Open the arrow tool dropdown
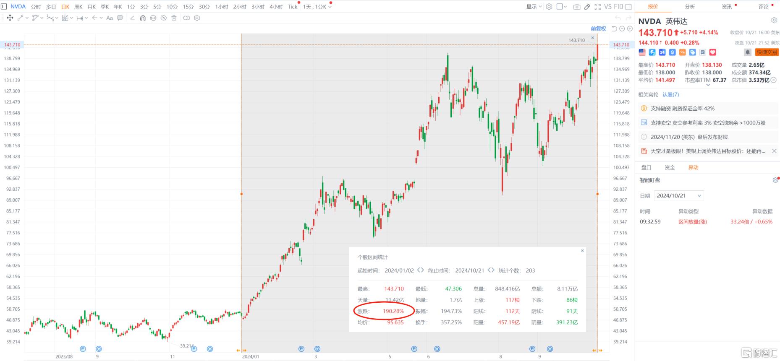Viewport: 780px width, 361px height. 101,18
